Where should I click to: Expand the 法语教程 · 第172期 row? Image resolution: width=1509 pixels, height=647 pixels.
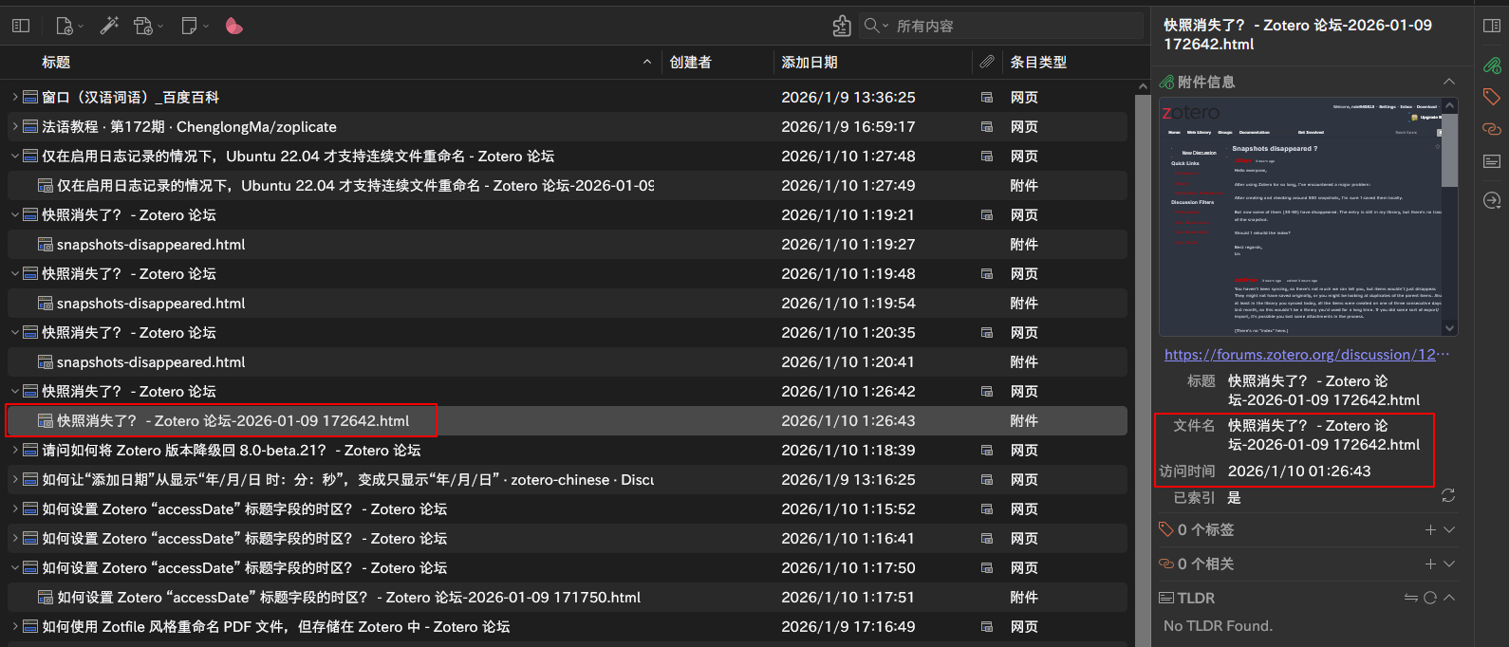[x=15, y=126]
